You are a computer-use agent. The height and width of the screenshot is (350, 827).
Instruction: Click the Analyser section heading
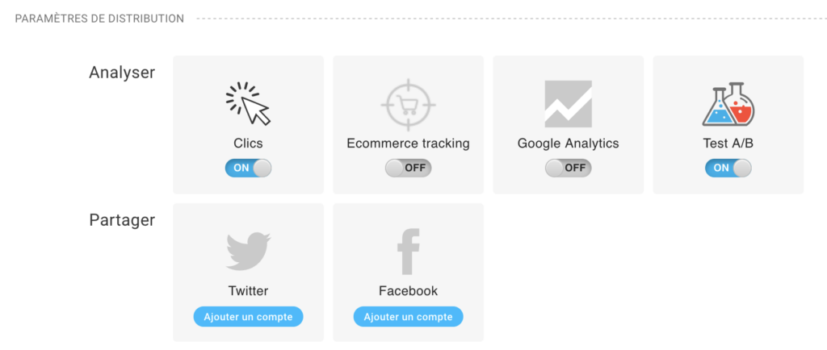pos(122,73)
